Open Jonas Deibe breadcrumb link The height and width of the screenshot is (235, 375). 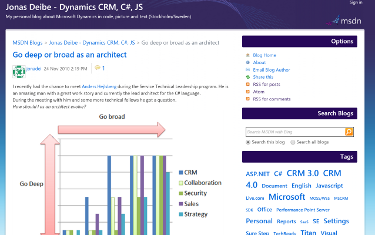(x=92, y=43)
